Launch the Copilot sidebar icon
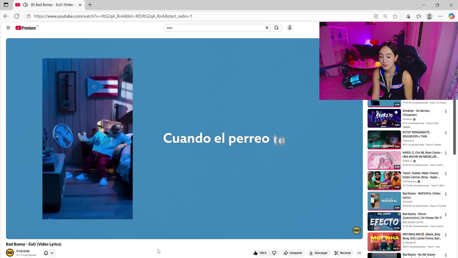This screenshot has width=458, height=258. (451, 16)
